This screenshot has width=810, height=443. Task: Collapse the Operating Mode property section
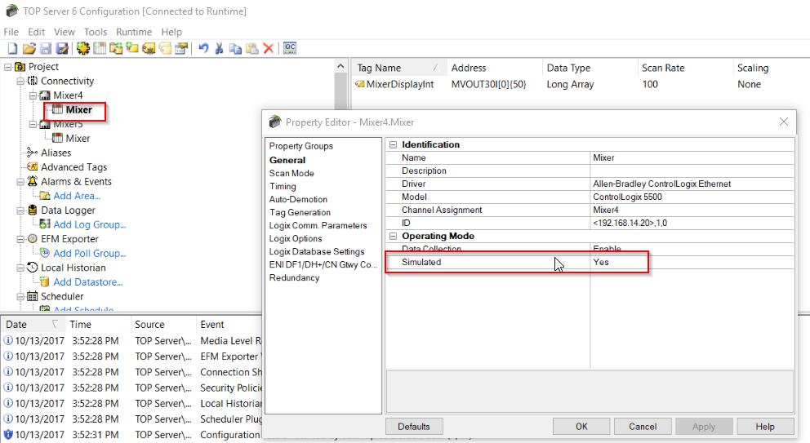click(393, 237)
